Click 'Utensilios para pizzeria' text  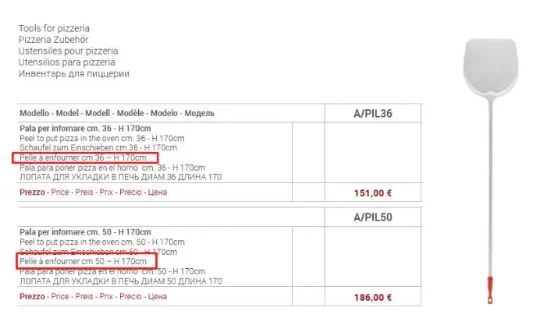(66, 62)
